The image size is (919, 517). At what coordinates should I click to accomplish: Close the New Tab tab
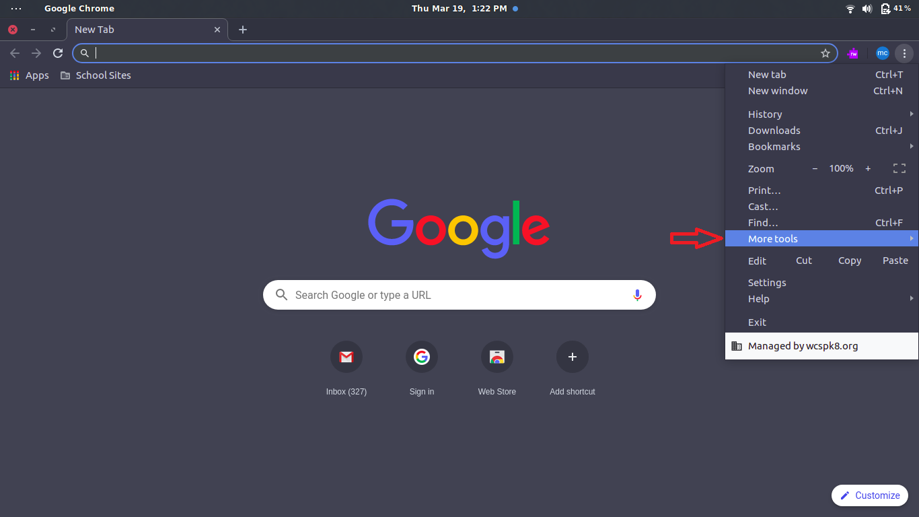tap(217, 30)
